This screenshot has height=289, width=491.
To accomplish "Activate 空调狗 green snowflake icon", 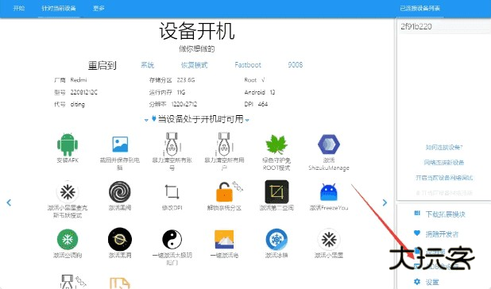I will click(68, 239).
